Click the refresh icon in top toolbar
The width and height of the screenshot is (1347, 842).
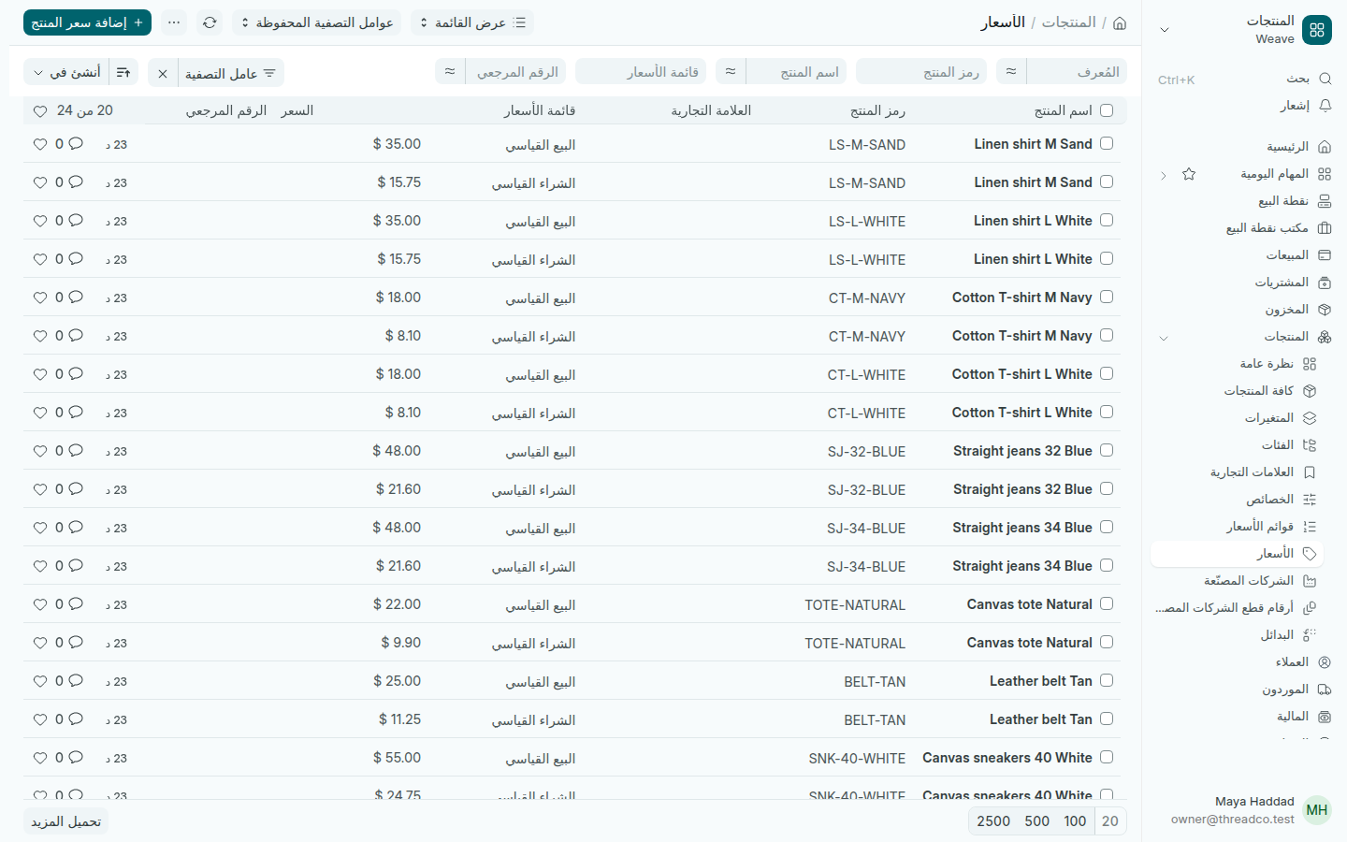coord(210,22)
